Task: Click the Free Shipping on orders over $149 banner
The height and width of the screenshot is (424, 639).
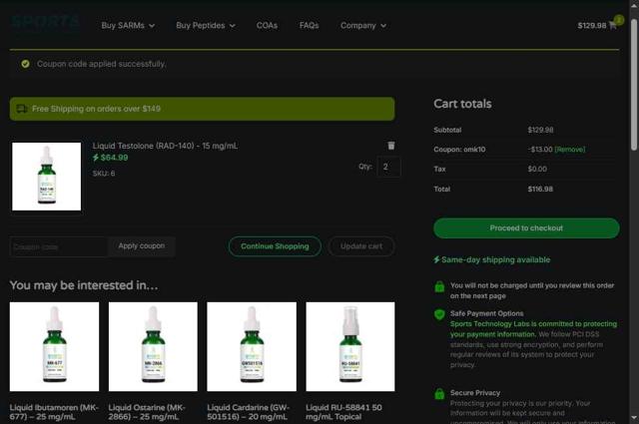Action: (x=202, y=109)
